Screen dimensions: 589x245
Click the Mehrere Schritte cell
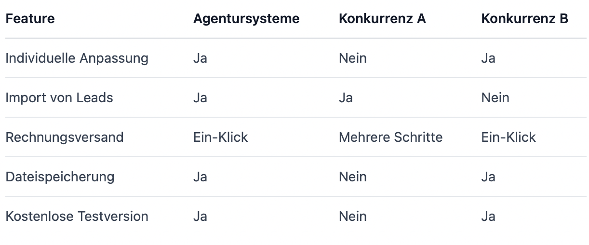click(x=390, y=137)
